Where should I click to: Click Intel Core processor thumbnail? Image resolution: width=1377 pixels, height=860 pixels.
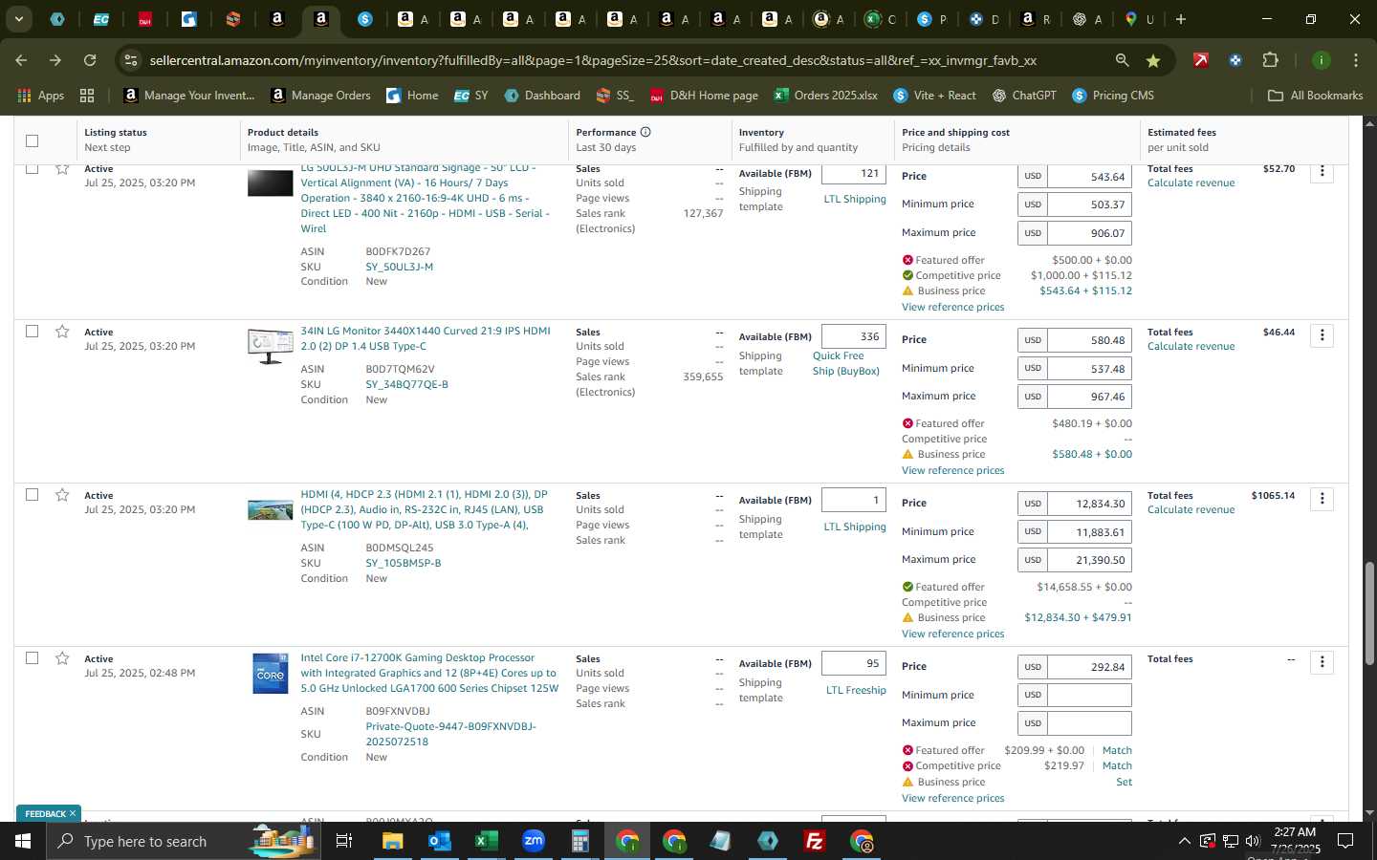click(271, 674)
